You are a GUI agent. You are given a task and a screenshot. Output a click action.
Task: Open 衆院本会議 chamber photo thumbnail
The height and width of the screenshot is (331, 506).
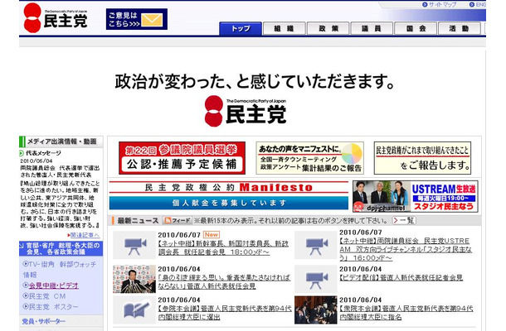(x=315, y=310)
